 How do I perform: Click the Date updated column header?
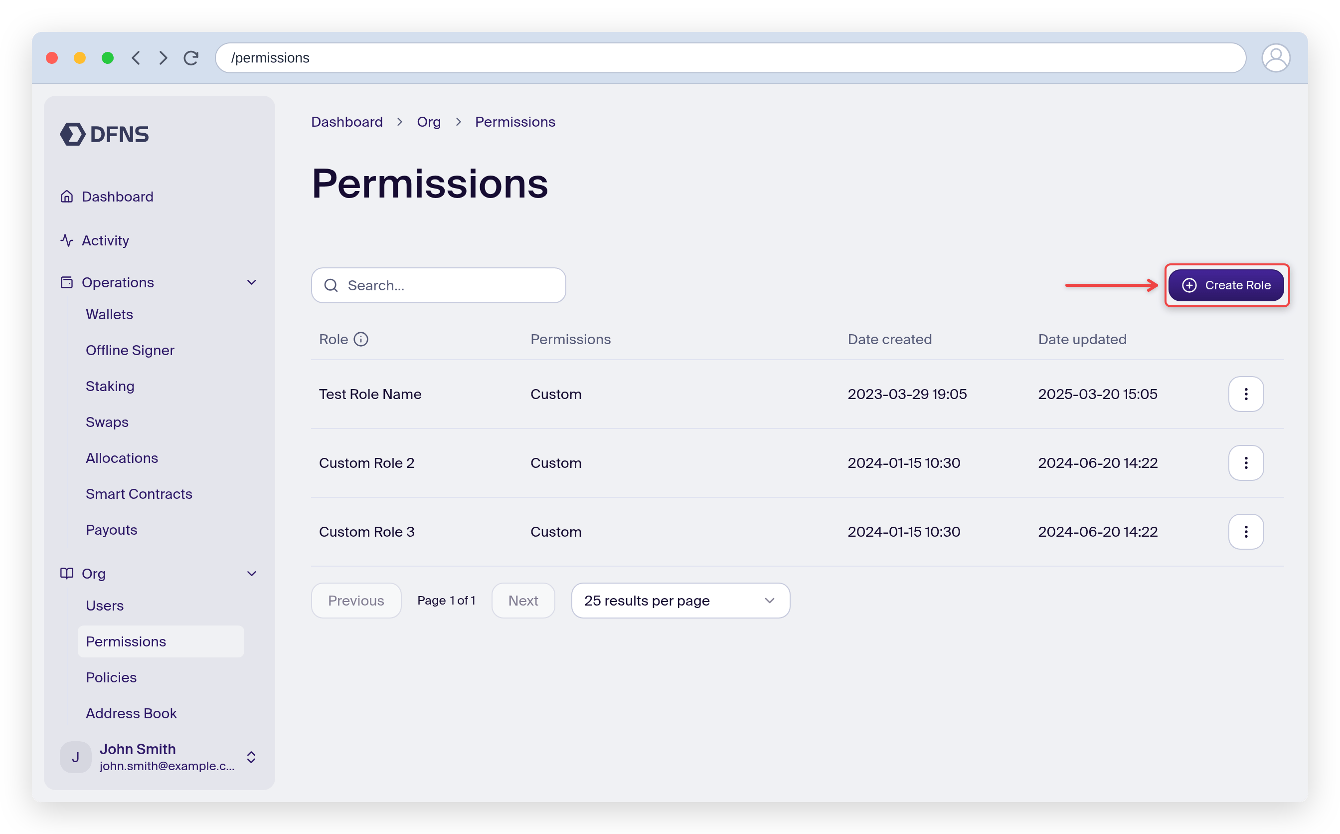tap(1082, 339)
